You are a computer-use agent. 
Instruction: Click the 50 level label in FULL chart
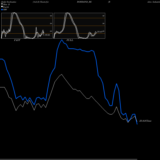tap(103, 23)
